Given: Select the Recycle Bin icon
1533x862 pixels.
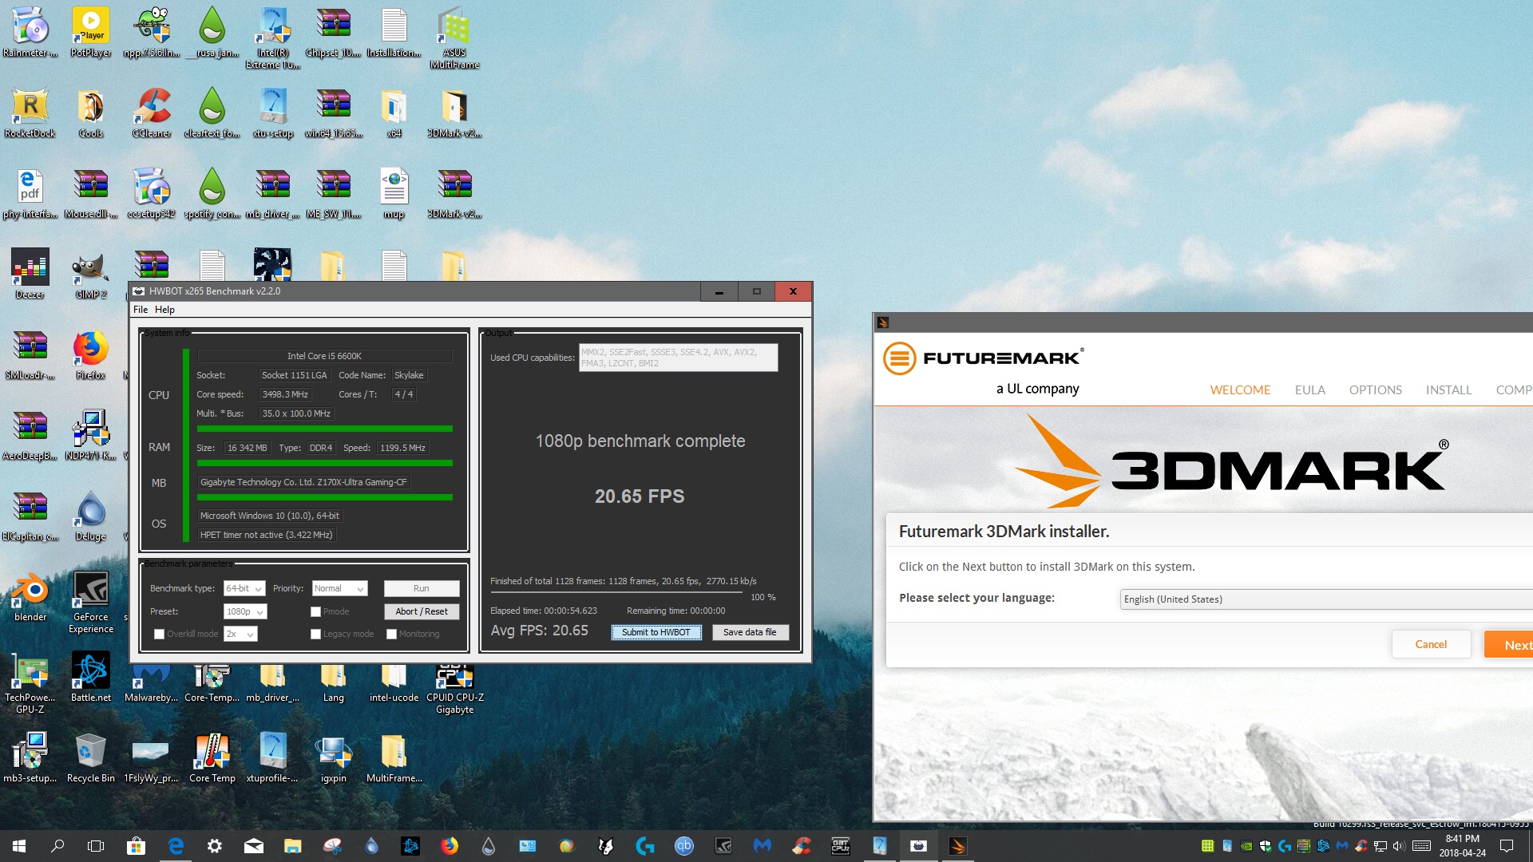Looking at the screenshot, I should (91, 758).
